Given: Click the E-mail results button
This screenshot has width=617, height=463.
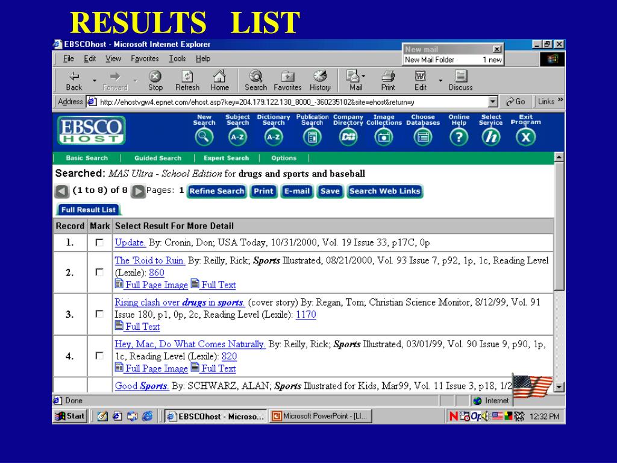Looking at the screenshot, I should (296, 191).
